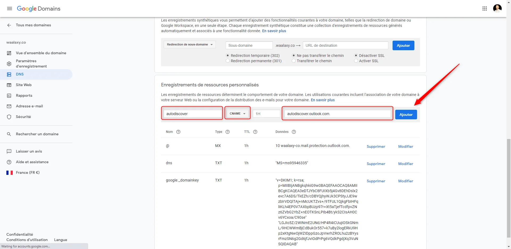The width and height of the screenshot is (511, 249).
Task: Click the scrollbar down arrow
Action: (x=509, y=247)
